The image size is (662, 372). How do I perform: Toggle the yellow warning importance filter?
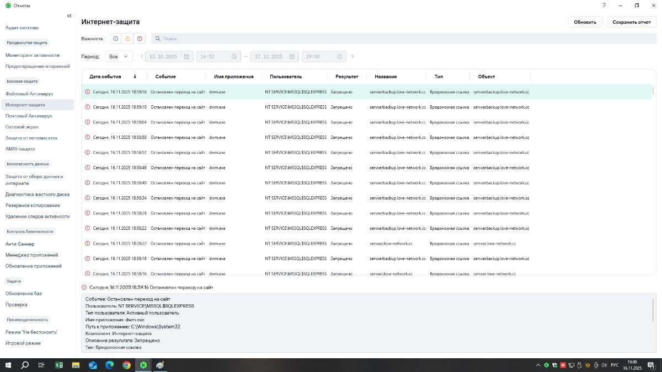[x=127, y=39]
